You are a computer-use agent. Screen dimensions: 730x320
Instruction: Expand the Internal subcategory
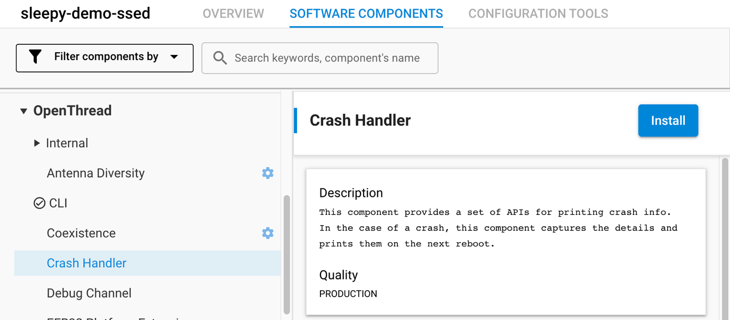point(37,143)
